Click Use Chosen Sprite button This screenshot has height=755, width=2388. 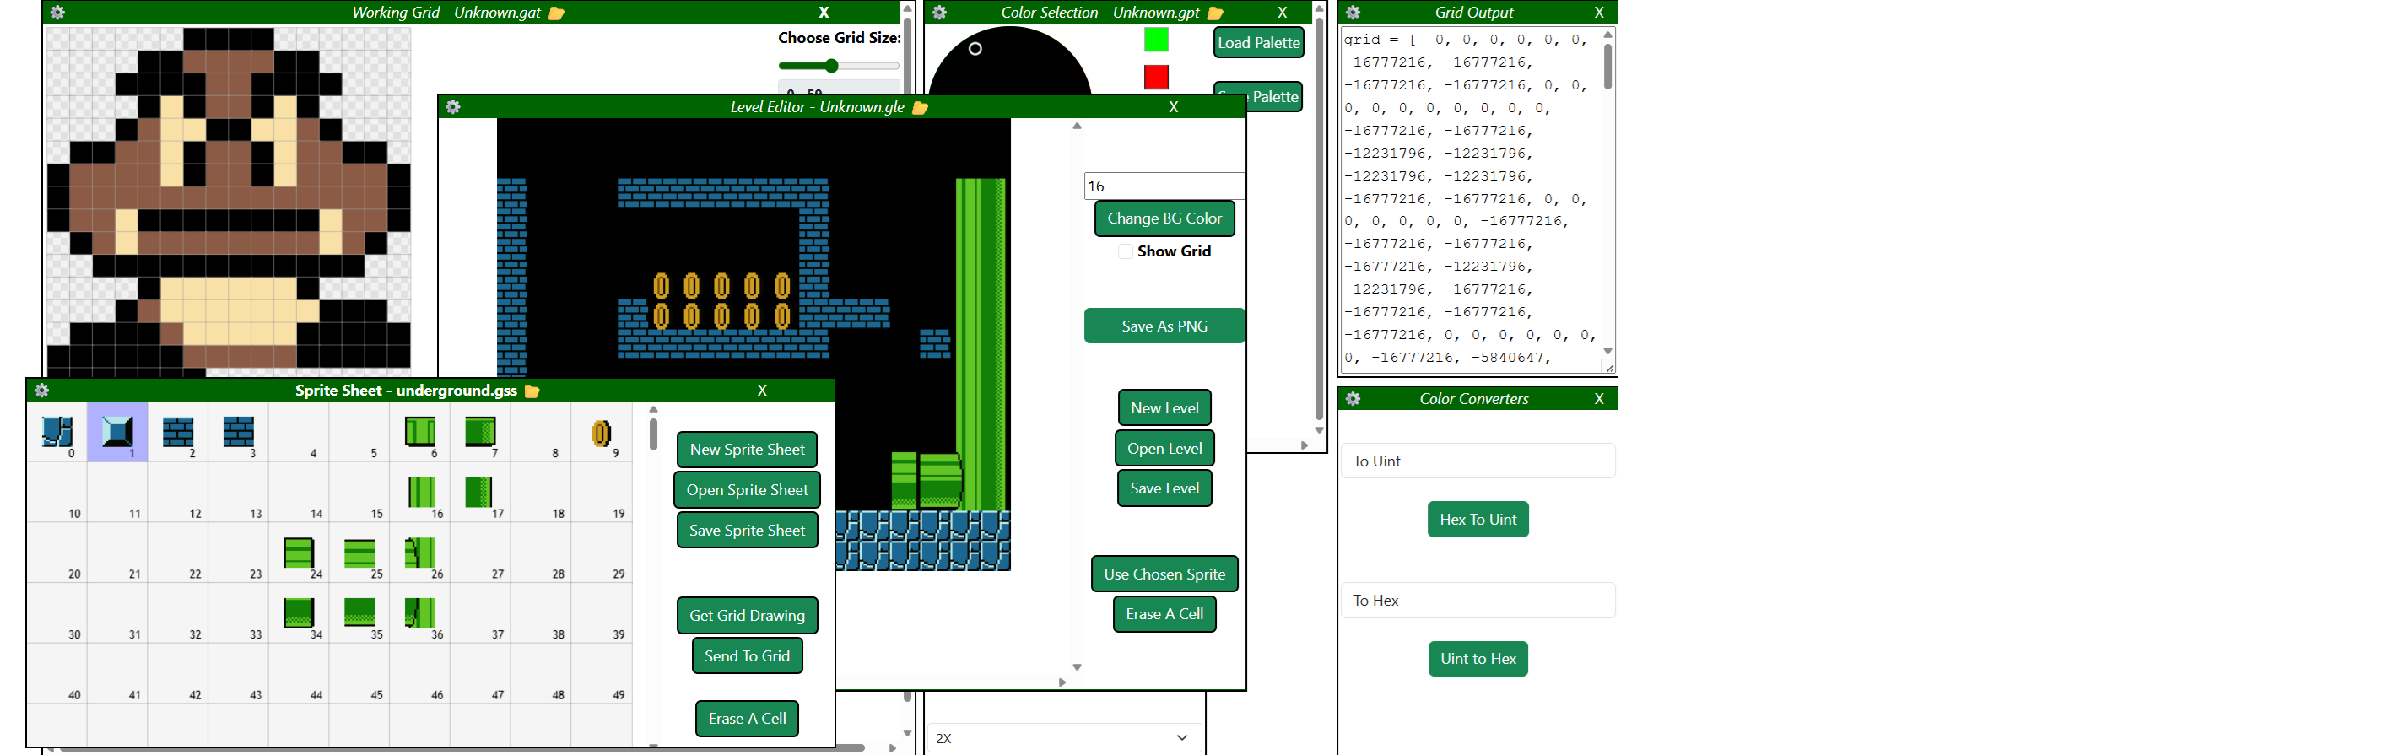pos(1164,574)
